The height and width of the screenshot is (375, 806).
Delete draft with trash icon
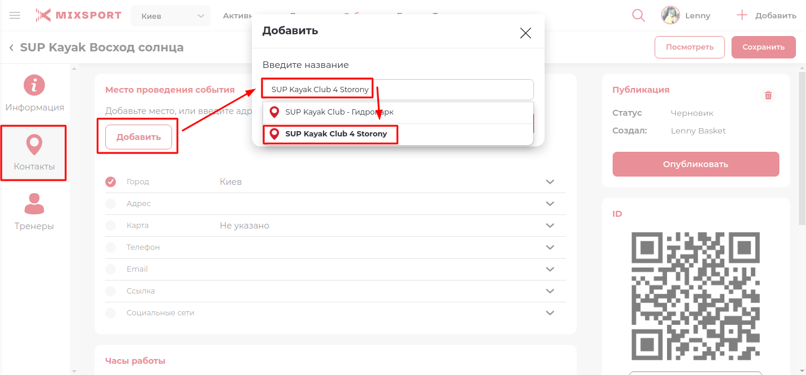[768, 95]
